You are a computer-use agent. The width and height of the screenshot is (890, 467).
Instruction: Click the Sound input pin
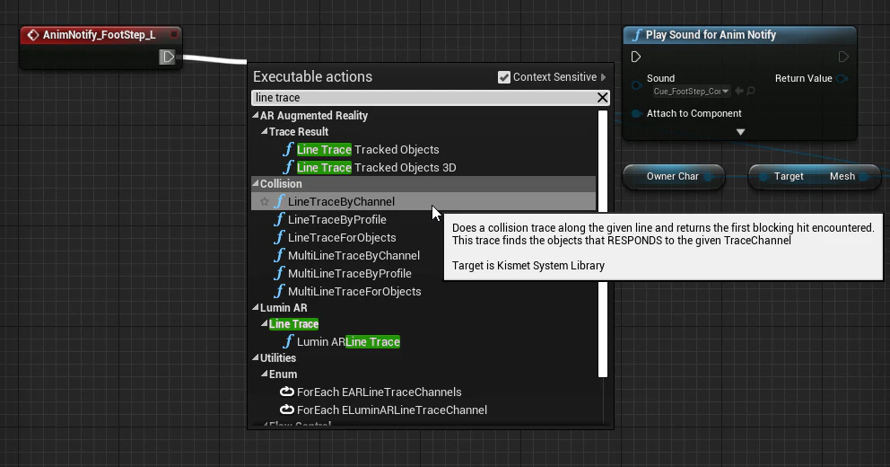point(637,85)
